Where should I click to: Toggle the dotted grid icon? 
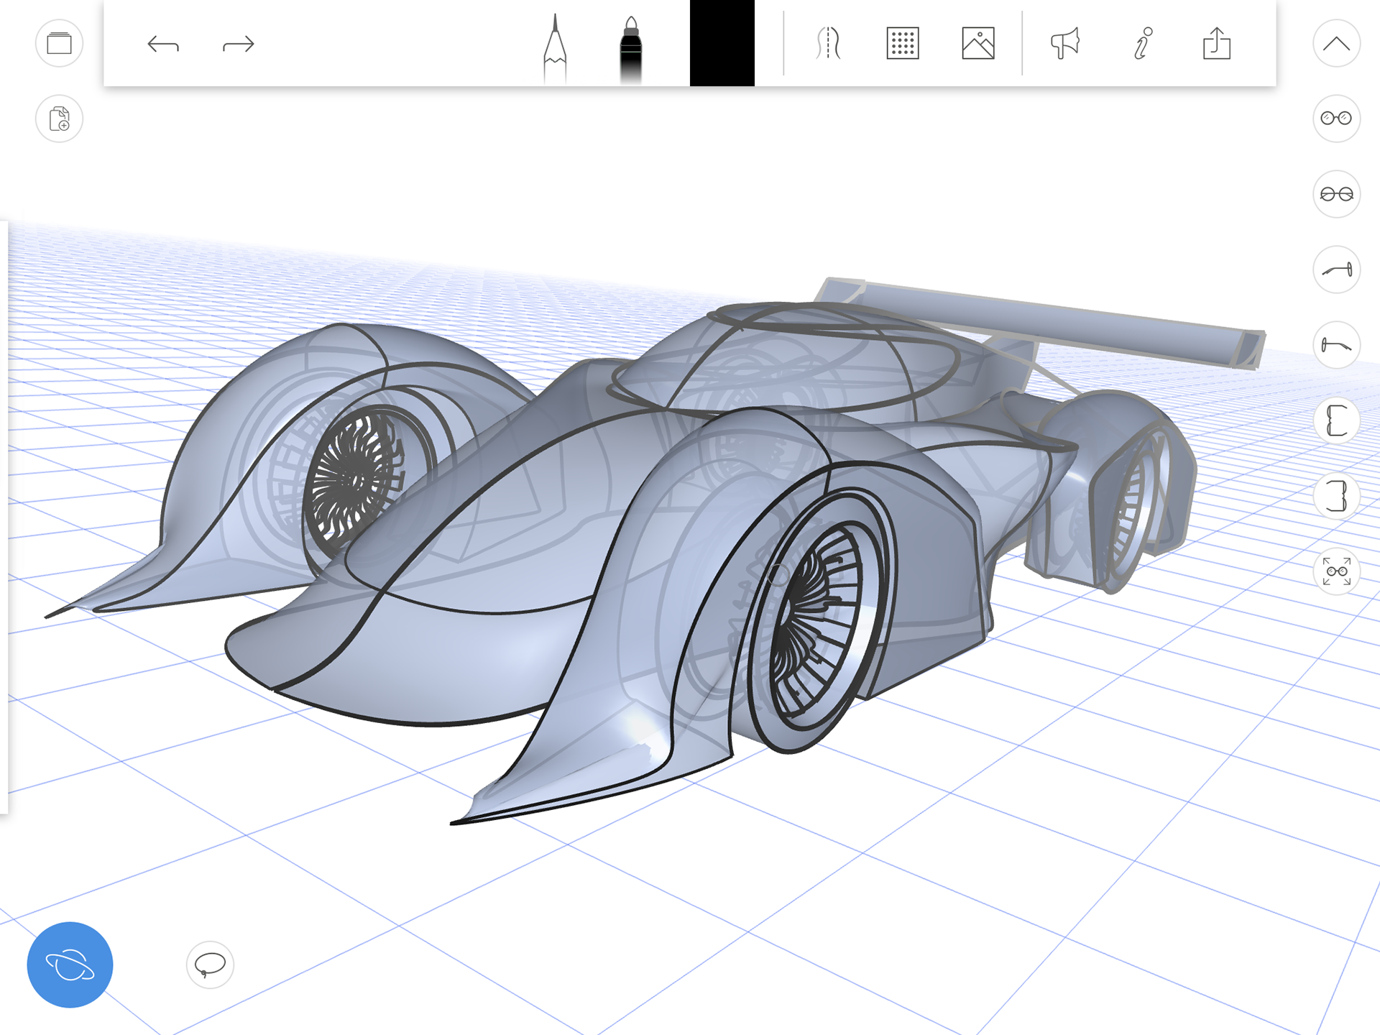pyautogui.click(x=903, y=43)
